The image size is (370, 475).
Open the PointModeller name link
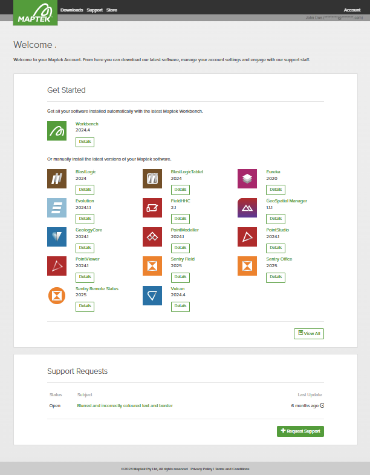185,230
